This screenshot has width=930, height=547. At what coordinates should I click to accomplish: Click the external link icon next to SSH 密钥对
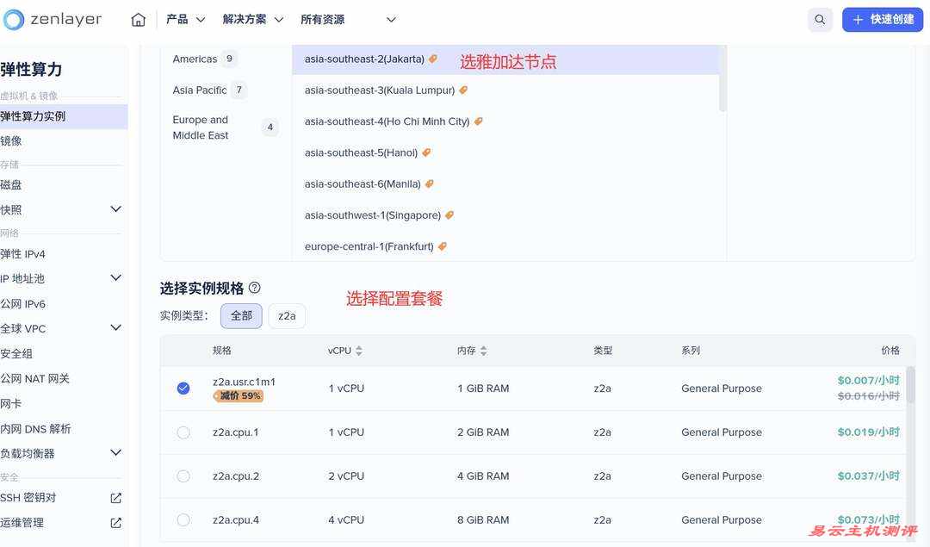point(115,497)
